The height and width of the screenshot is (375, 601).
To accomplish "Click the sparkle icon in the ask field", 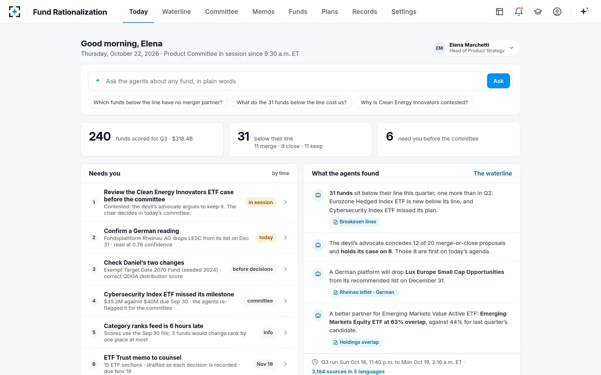I will pyautogui.click(x=98, y=81).
